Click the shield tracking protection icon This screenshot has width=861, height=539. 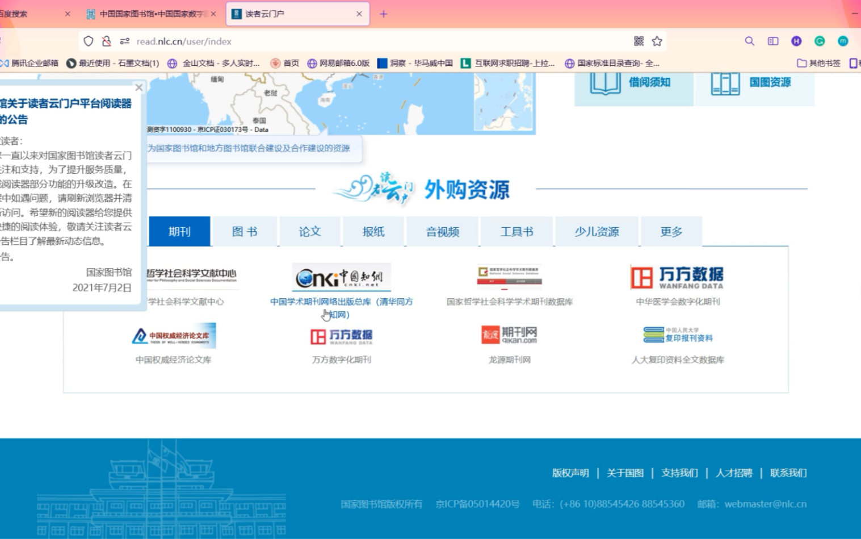[x=88, y=41]
